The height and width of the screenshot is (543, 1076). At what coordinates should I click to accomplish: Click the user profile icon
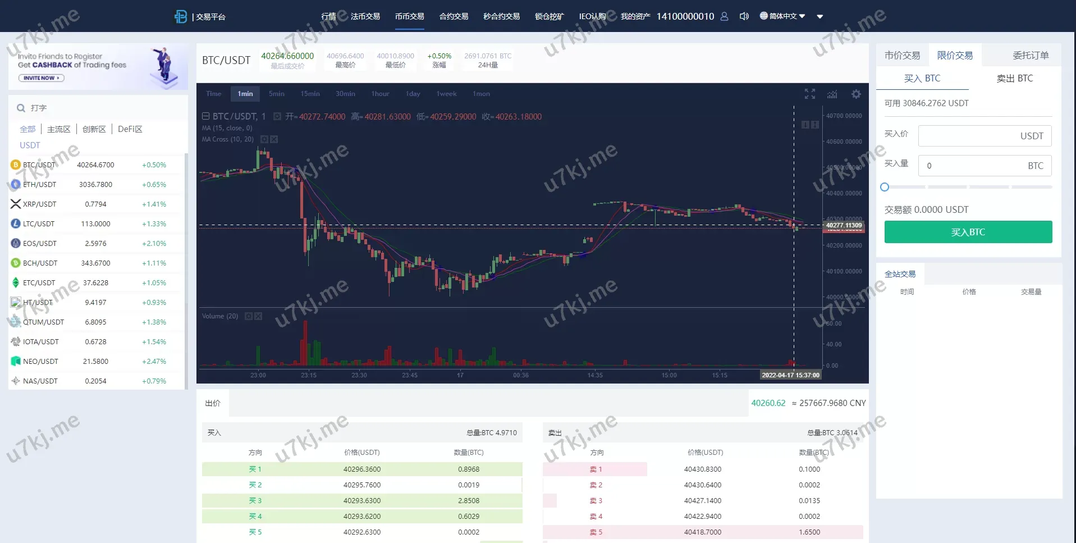pyautogui.click(x=724, y=16)
